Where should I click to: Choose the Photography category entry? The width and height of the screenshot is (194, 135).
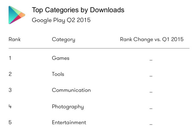(x=68, y=107)
